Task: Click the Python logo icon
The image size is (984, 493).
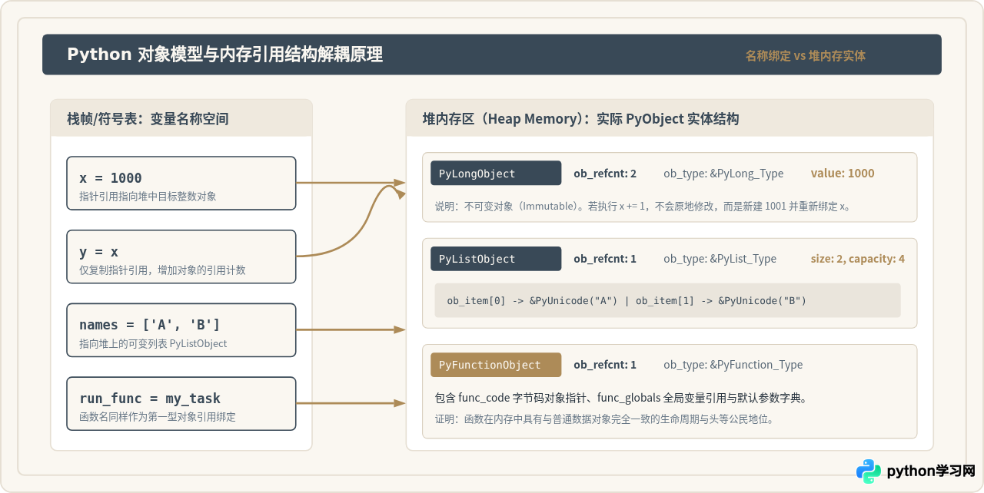Action: tap(869, 471)
